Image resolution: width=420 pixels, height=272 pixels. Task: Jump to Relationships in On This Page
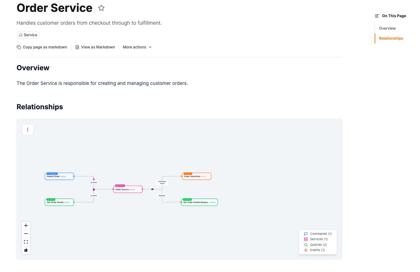pos(391,38)
